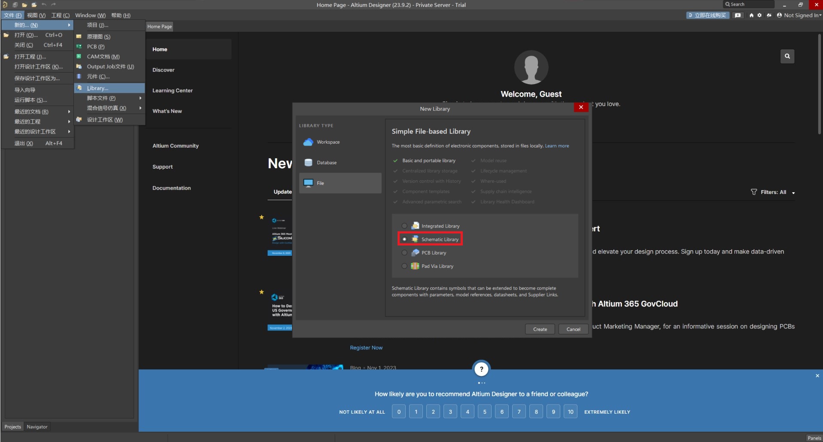Open settings via the gear icon
Viewport: 823px width, 442px height.
[759, 15]
